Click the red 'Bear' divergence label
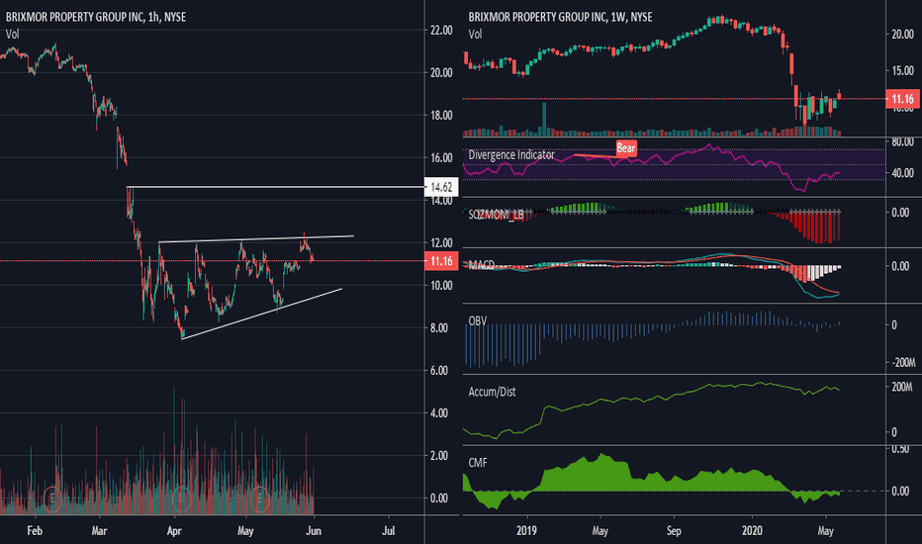 point(626,147)
